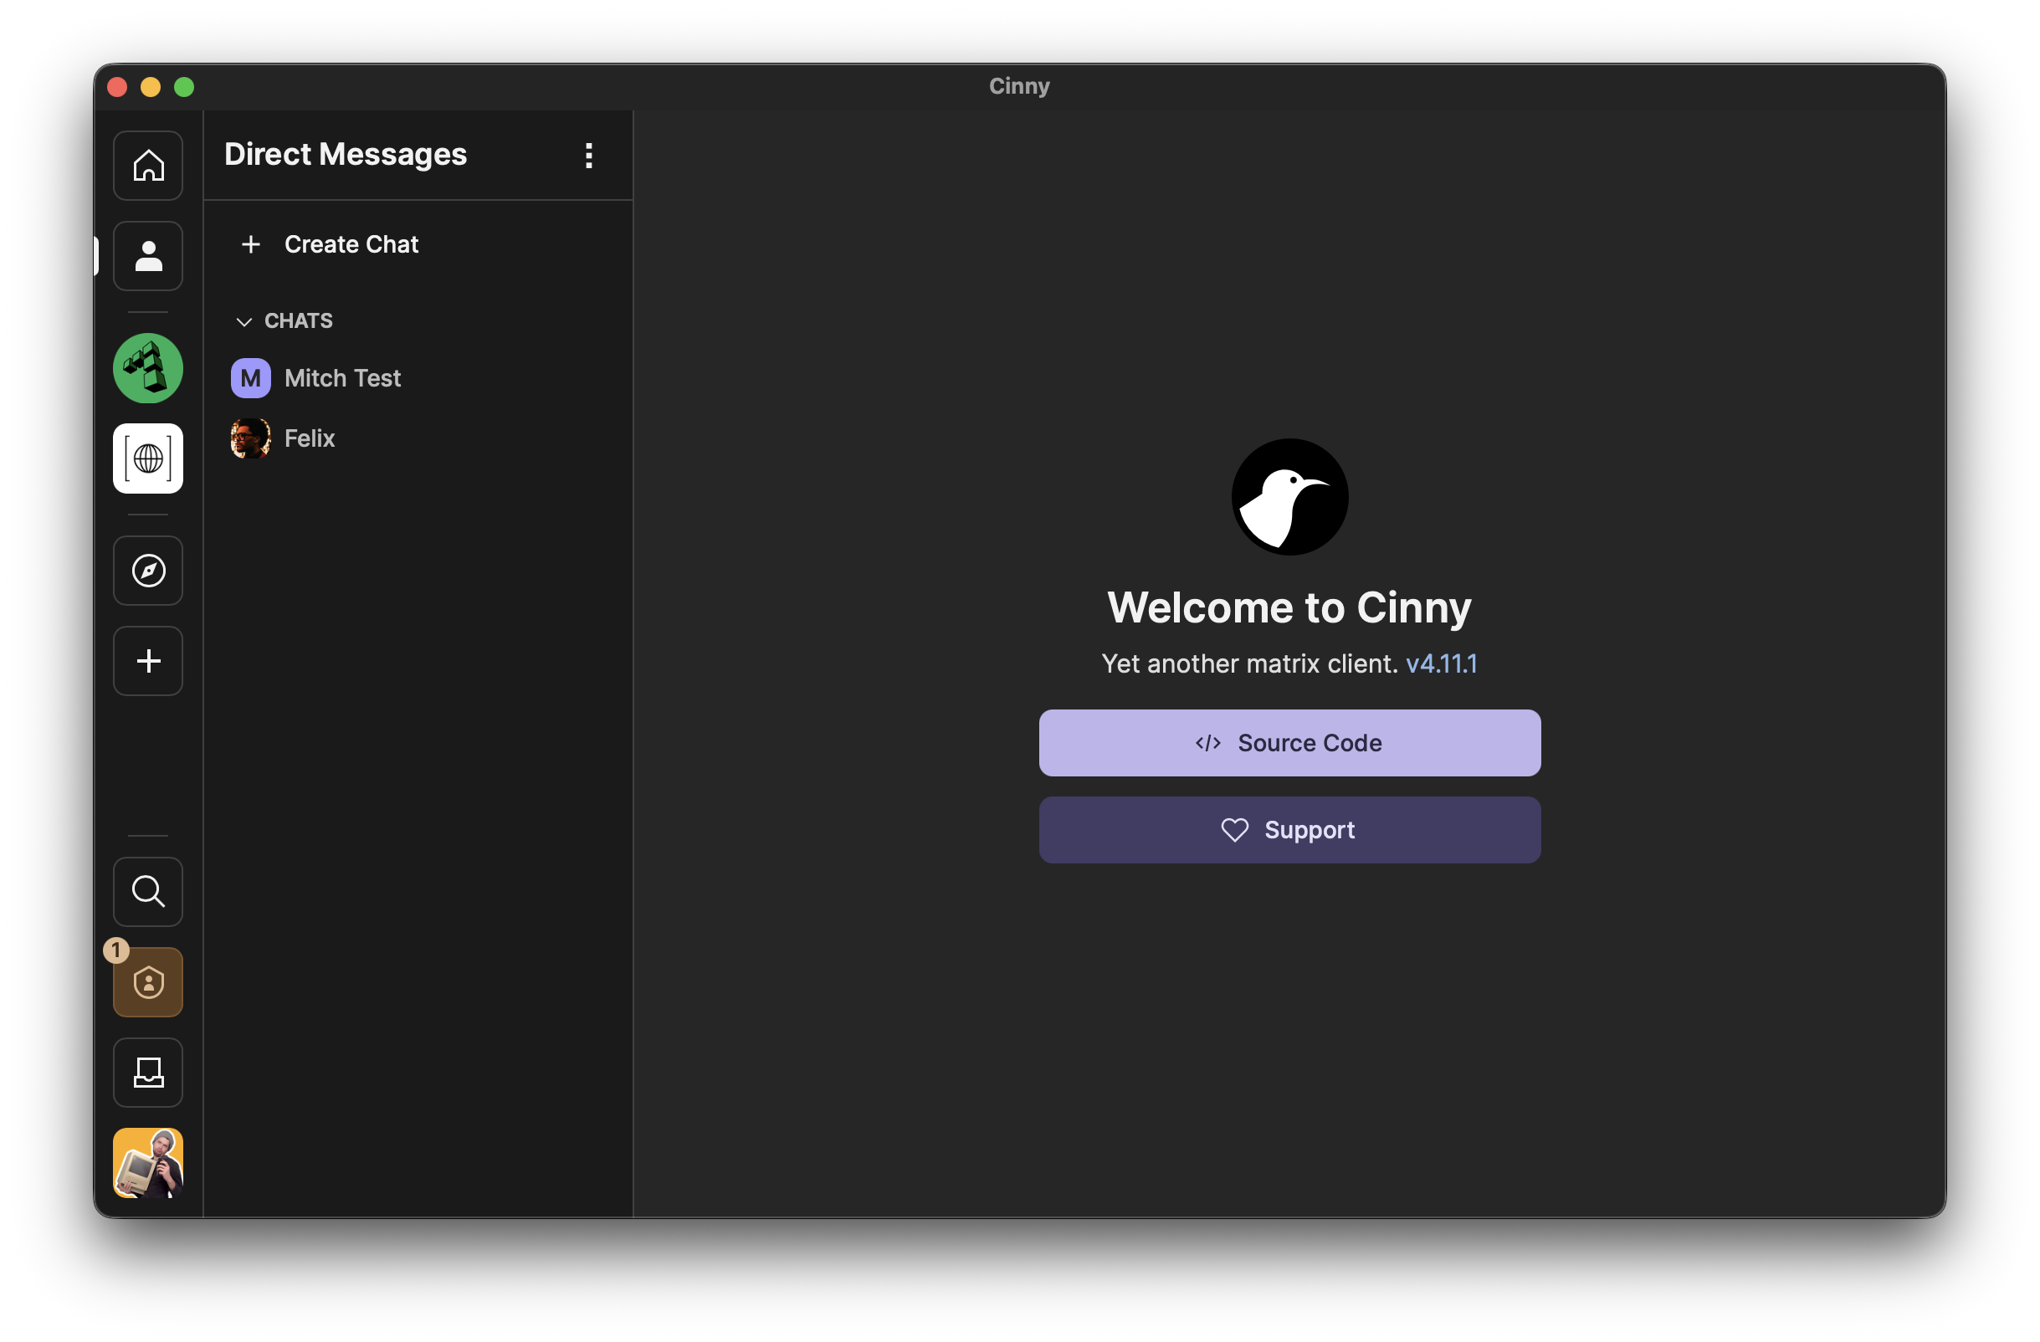Collapse the CHATS section chevron
The width and height of the screenshot is (2040, 1342).
(244, 321)
